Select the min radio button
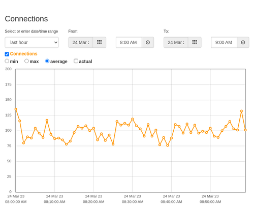The height and width of the screenshot is (205, 254). (7, 61)
